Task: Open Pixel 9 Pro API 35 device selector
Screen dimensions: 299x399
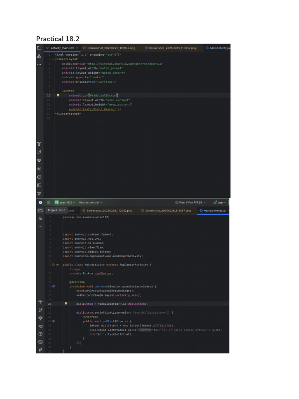Action: [x=191, y=203]
